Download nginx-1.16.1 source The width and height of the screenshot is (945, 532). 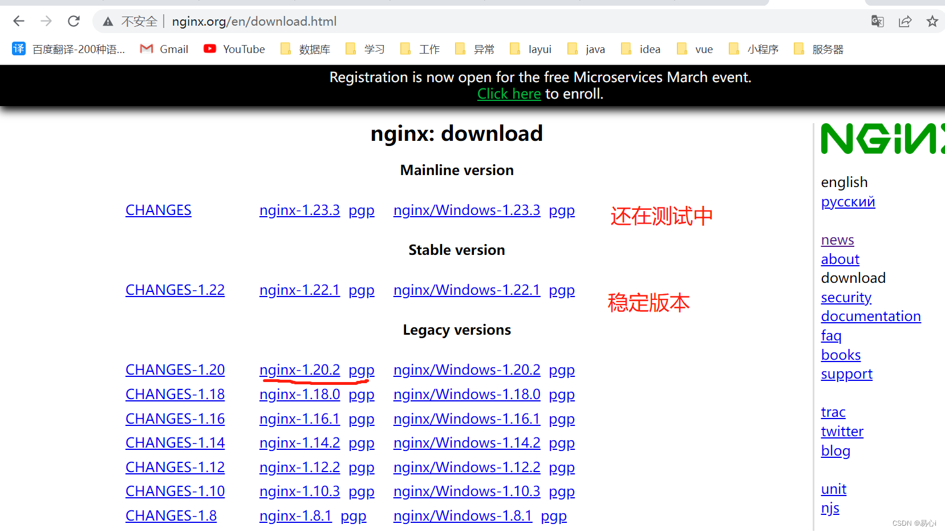[299, 419]
